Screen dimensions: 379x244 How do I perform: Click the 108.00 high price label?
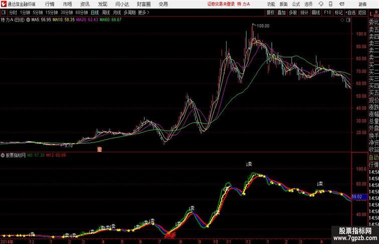click(263, 26)
